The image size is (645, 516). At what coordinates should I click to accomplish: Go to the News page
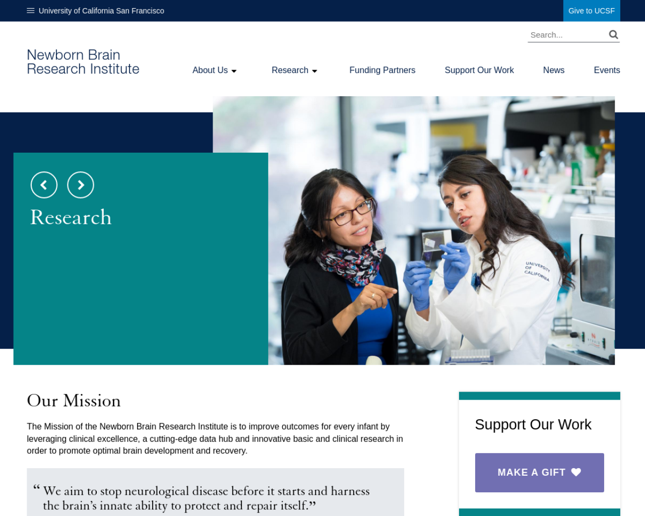click(553, 70)
